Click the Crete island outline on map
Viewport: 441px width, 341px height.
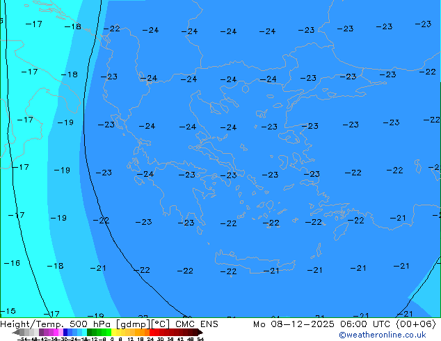point(255,262)
